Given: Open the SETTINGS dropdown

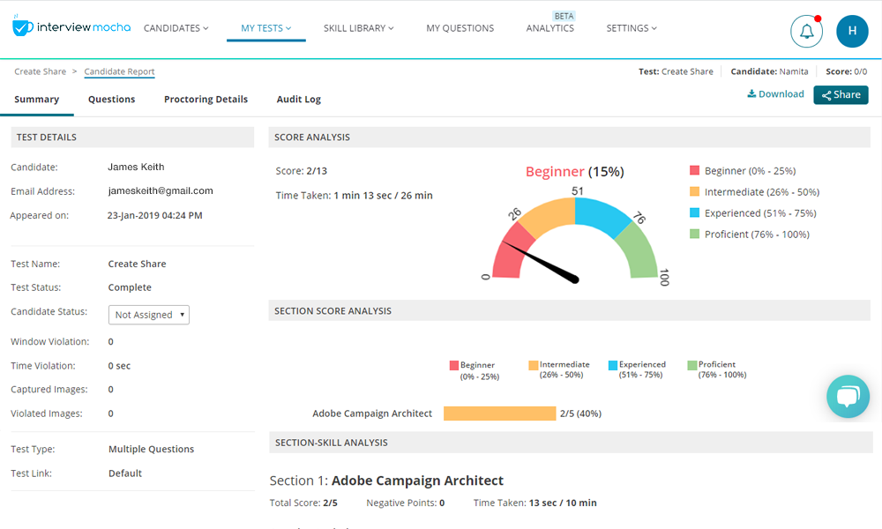Looking at the screenshot, I should tap(631, 27).
